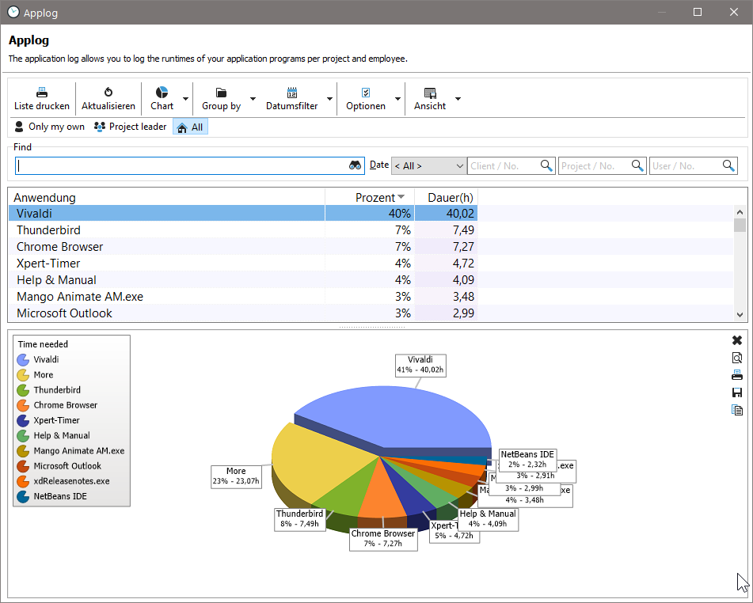Click the More 23% chart label
The image size is (753, 603).
[x=236, y=476]
